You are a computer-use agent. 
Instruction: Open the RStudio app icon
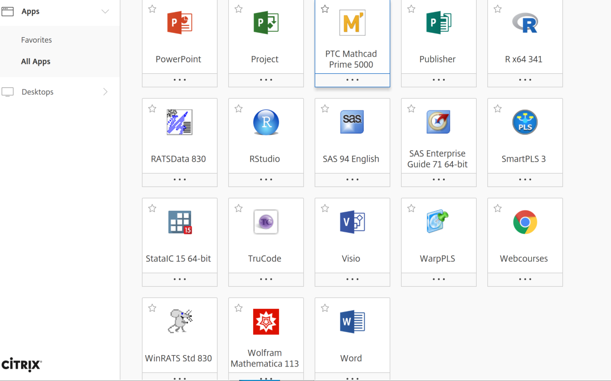[266, 122]
